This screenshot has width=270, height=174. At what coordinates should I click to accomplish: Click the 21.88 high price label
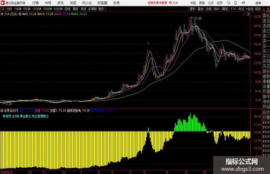point(198,18)
